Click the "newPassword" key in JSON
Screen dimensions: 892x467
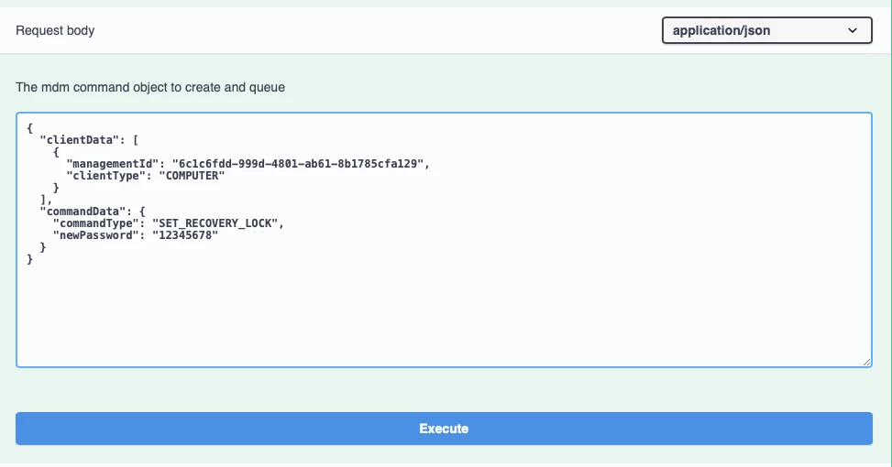click(95, 235)
